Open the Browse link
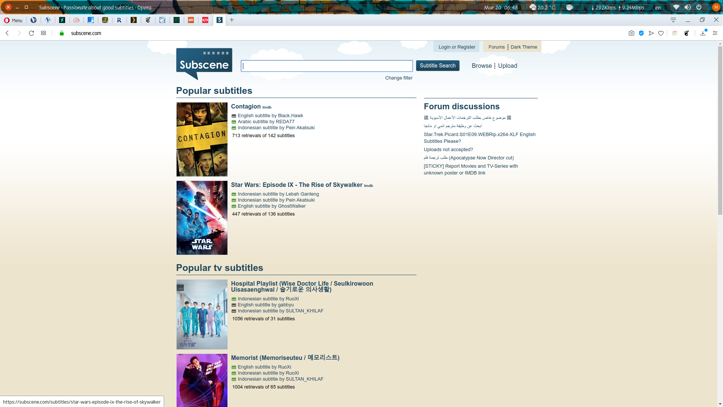 pyautogui.click(x=482, y=66)
